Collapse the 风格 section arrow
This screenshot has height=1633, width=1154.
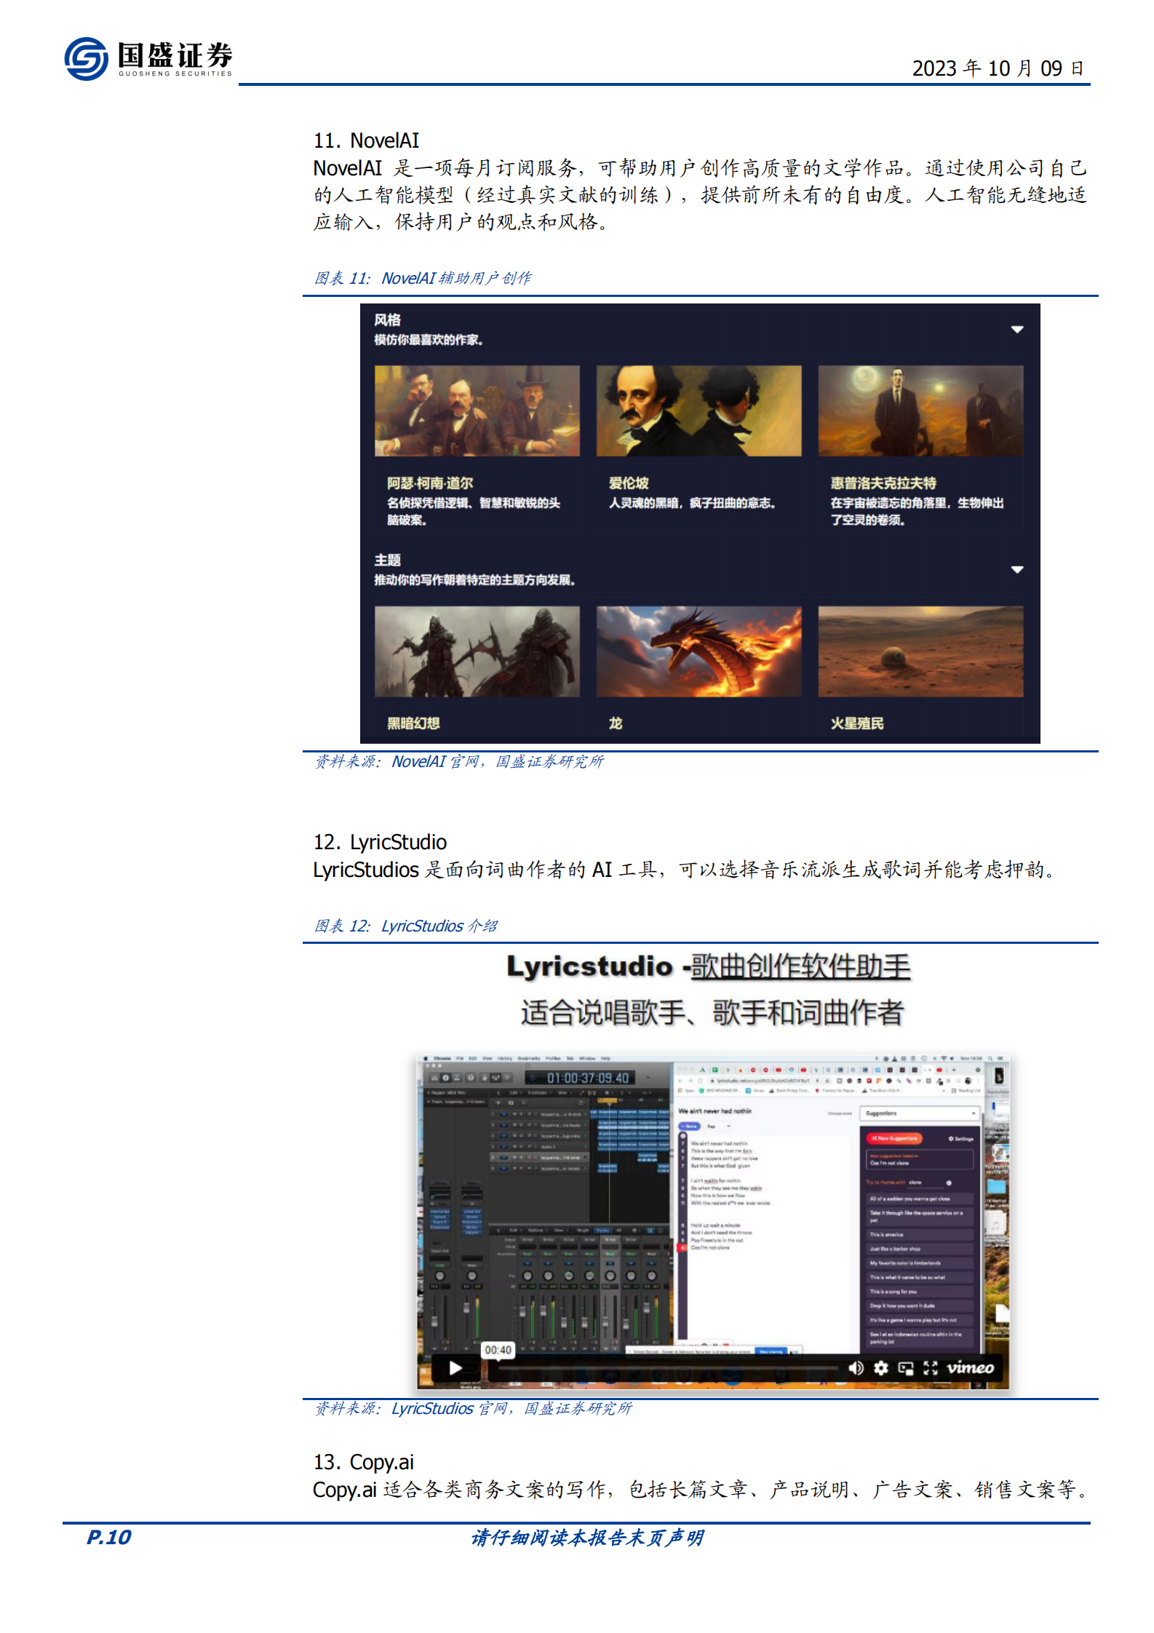coord(1017,330)
